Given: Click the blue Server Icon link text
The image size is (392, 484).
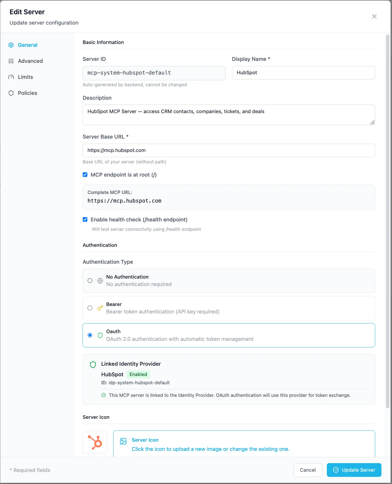Looking at the screenshot, I should click(x=145, y=440).
